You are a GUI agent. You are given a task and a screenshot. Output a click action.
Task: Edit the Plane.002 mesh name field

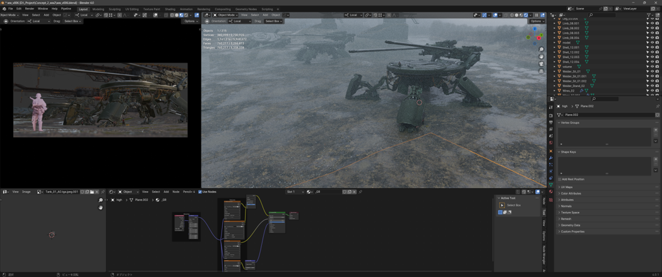610,115
